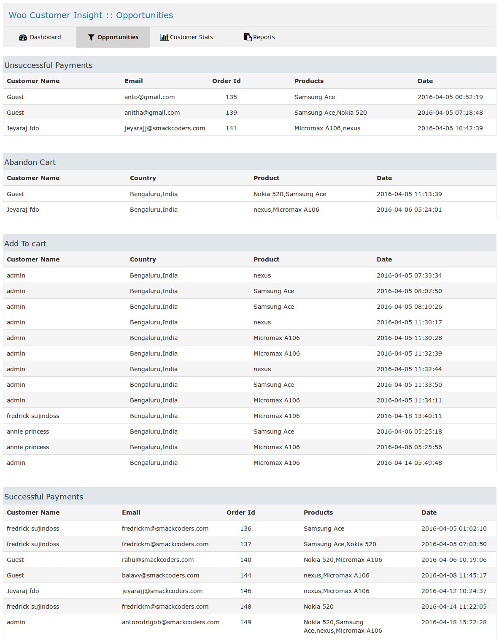Click abandon cart product nexus,Micromax A106
The height and width of the screenshot is (642, 499).
tap(286, 210)
